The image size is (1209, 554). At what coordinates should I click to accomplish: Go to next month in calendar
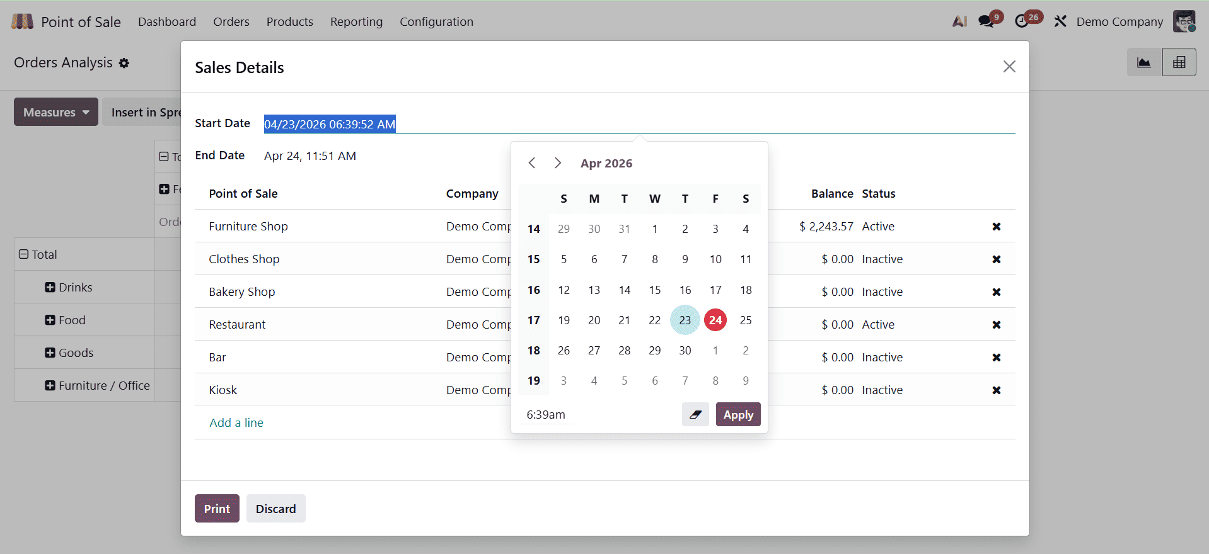(558, 163)
